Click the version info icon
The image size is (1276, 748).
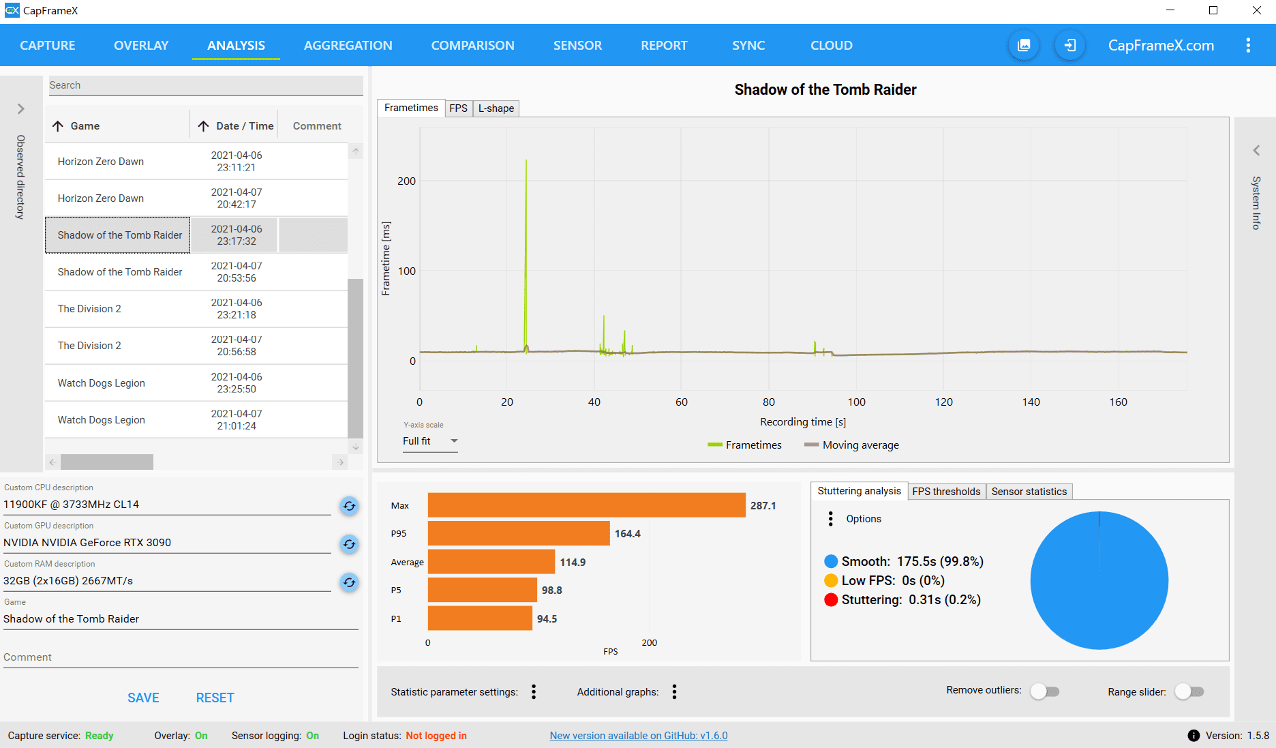[1194, 736]
